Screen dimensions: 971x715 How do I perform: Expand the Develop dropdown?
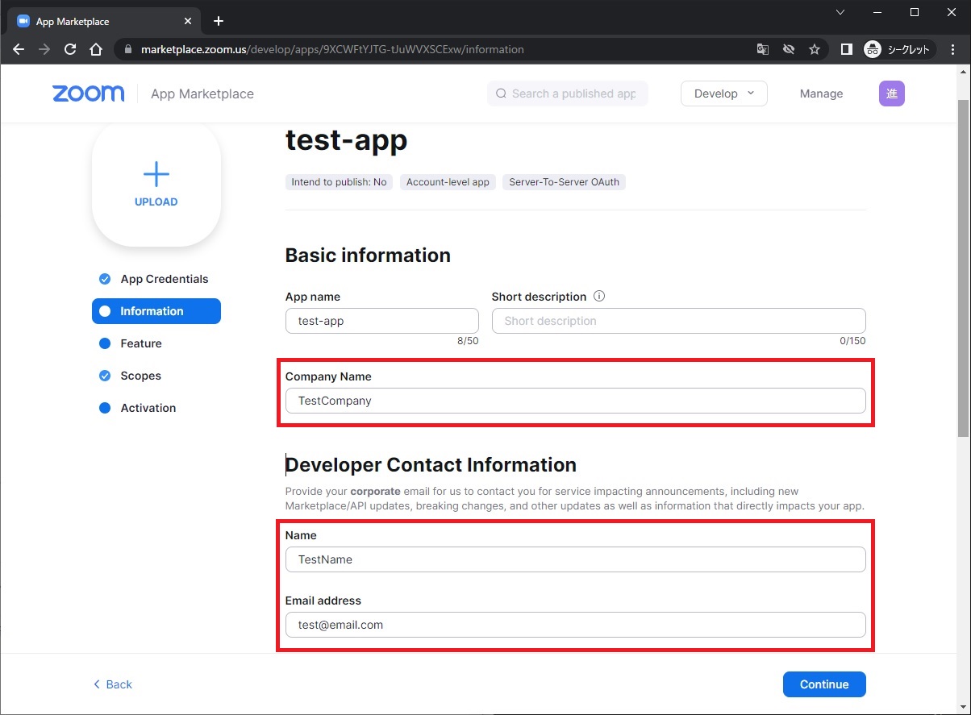click(723, 94)
